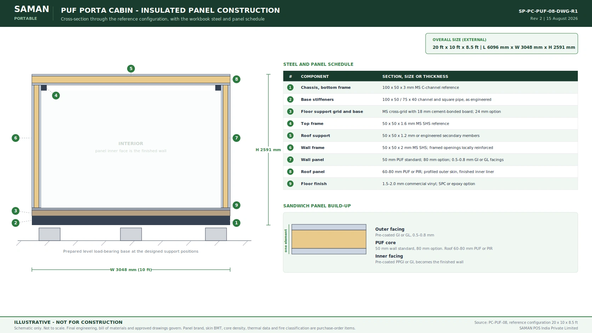Click the title 'PUF PORTA CABIN - INSULATED PANEL CONSTRUCTION'
This screenshot has height=333, width=592.
170,11
